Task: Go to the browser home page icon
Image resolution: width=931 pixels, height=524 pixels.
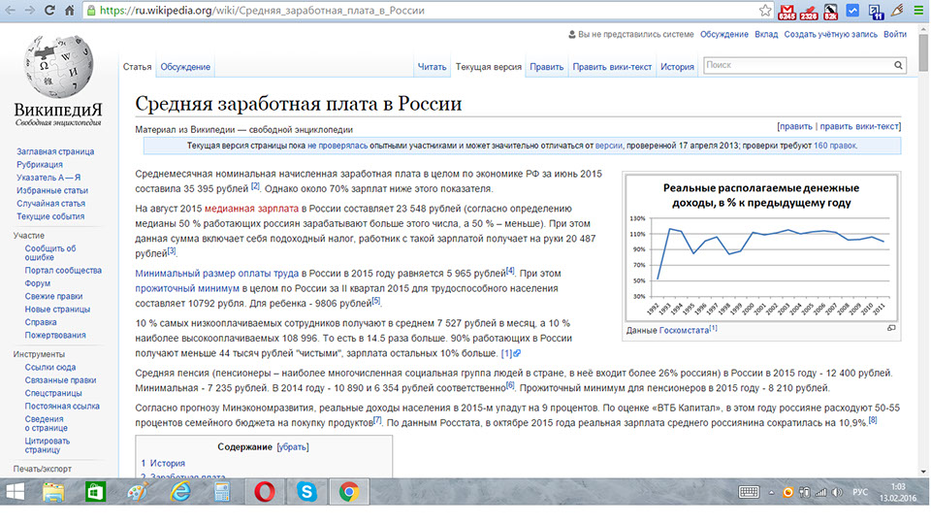Action: pos(70,10)
